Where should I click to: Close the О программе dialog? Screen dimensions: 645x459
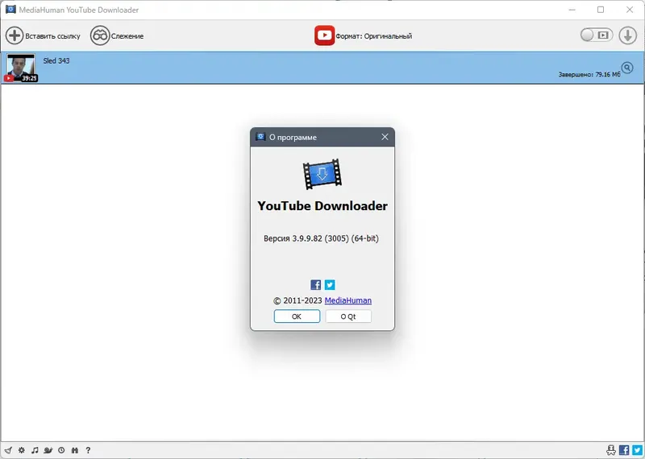(x=385, y=137)
